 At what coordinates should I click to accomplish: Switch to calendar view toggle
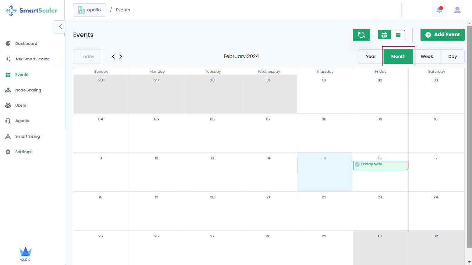coord(384,35)
